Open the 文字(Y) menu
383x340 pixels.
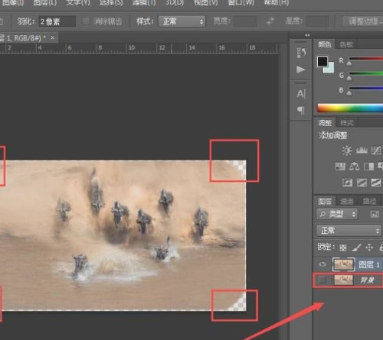coord(78,3)
